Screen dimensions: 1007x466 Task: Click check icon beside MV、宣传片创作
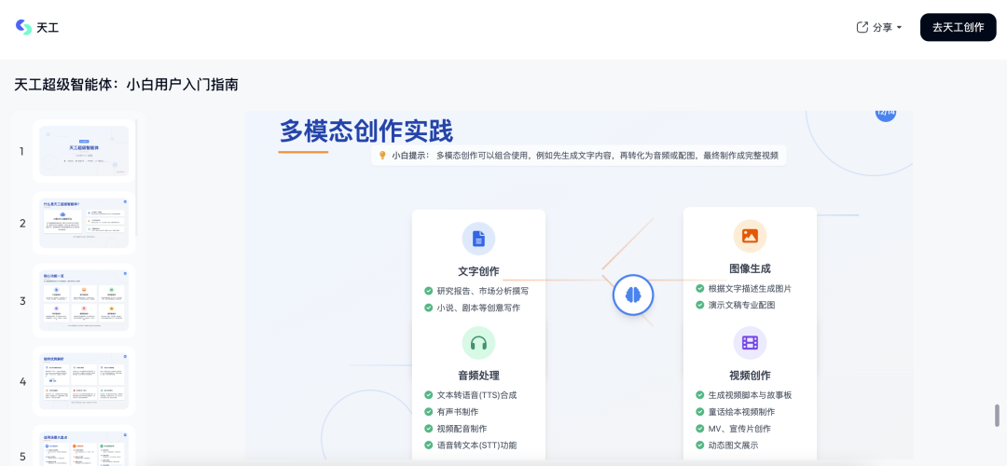(x=700, y=428)
